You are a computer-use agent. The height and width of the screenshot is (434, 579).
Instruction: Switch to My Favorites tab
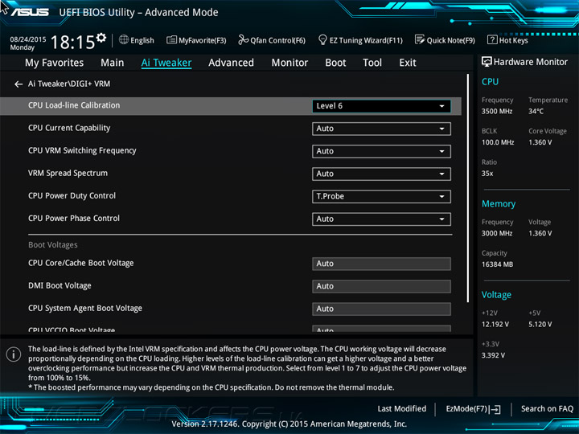click(x=55, y=63)
